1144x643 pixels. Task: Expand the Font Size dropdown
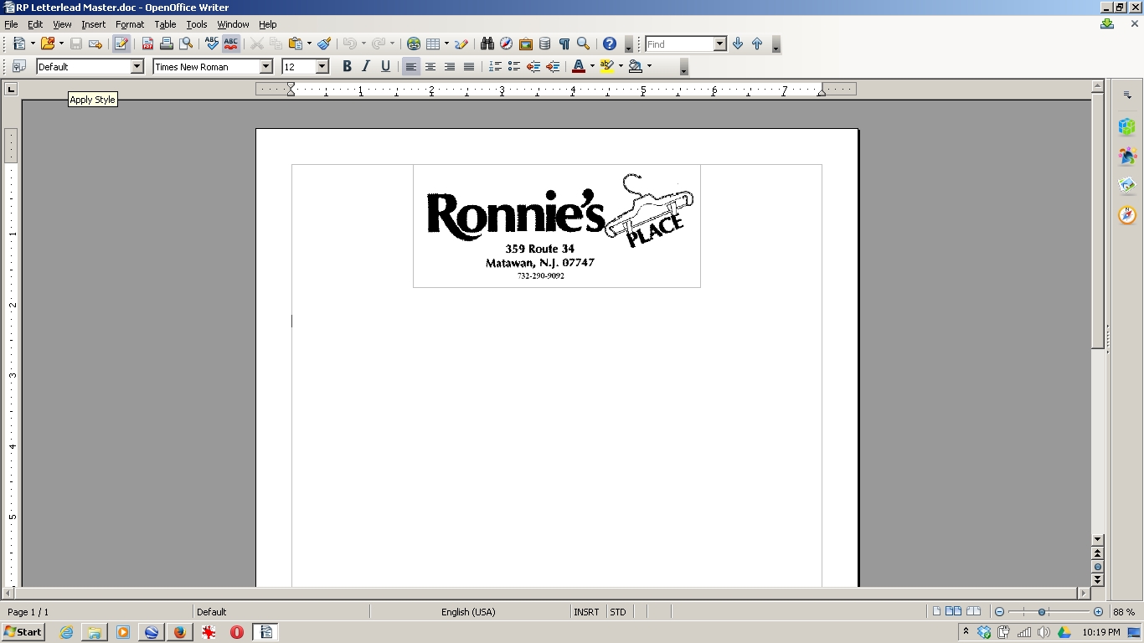(x=322, y=67)
